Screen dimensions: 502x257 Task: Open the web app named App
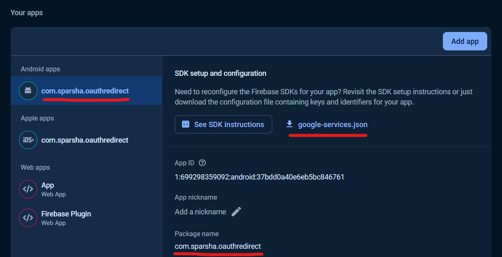48,185
